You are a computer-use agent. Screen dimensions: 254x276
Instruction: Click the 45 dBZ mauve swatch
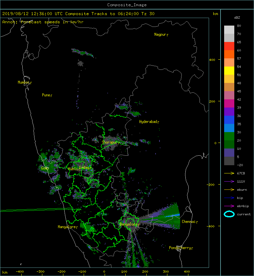(229, 95)
